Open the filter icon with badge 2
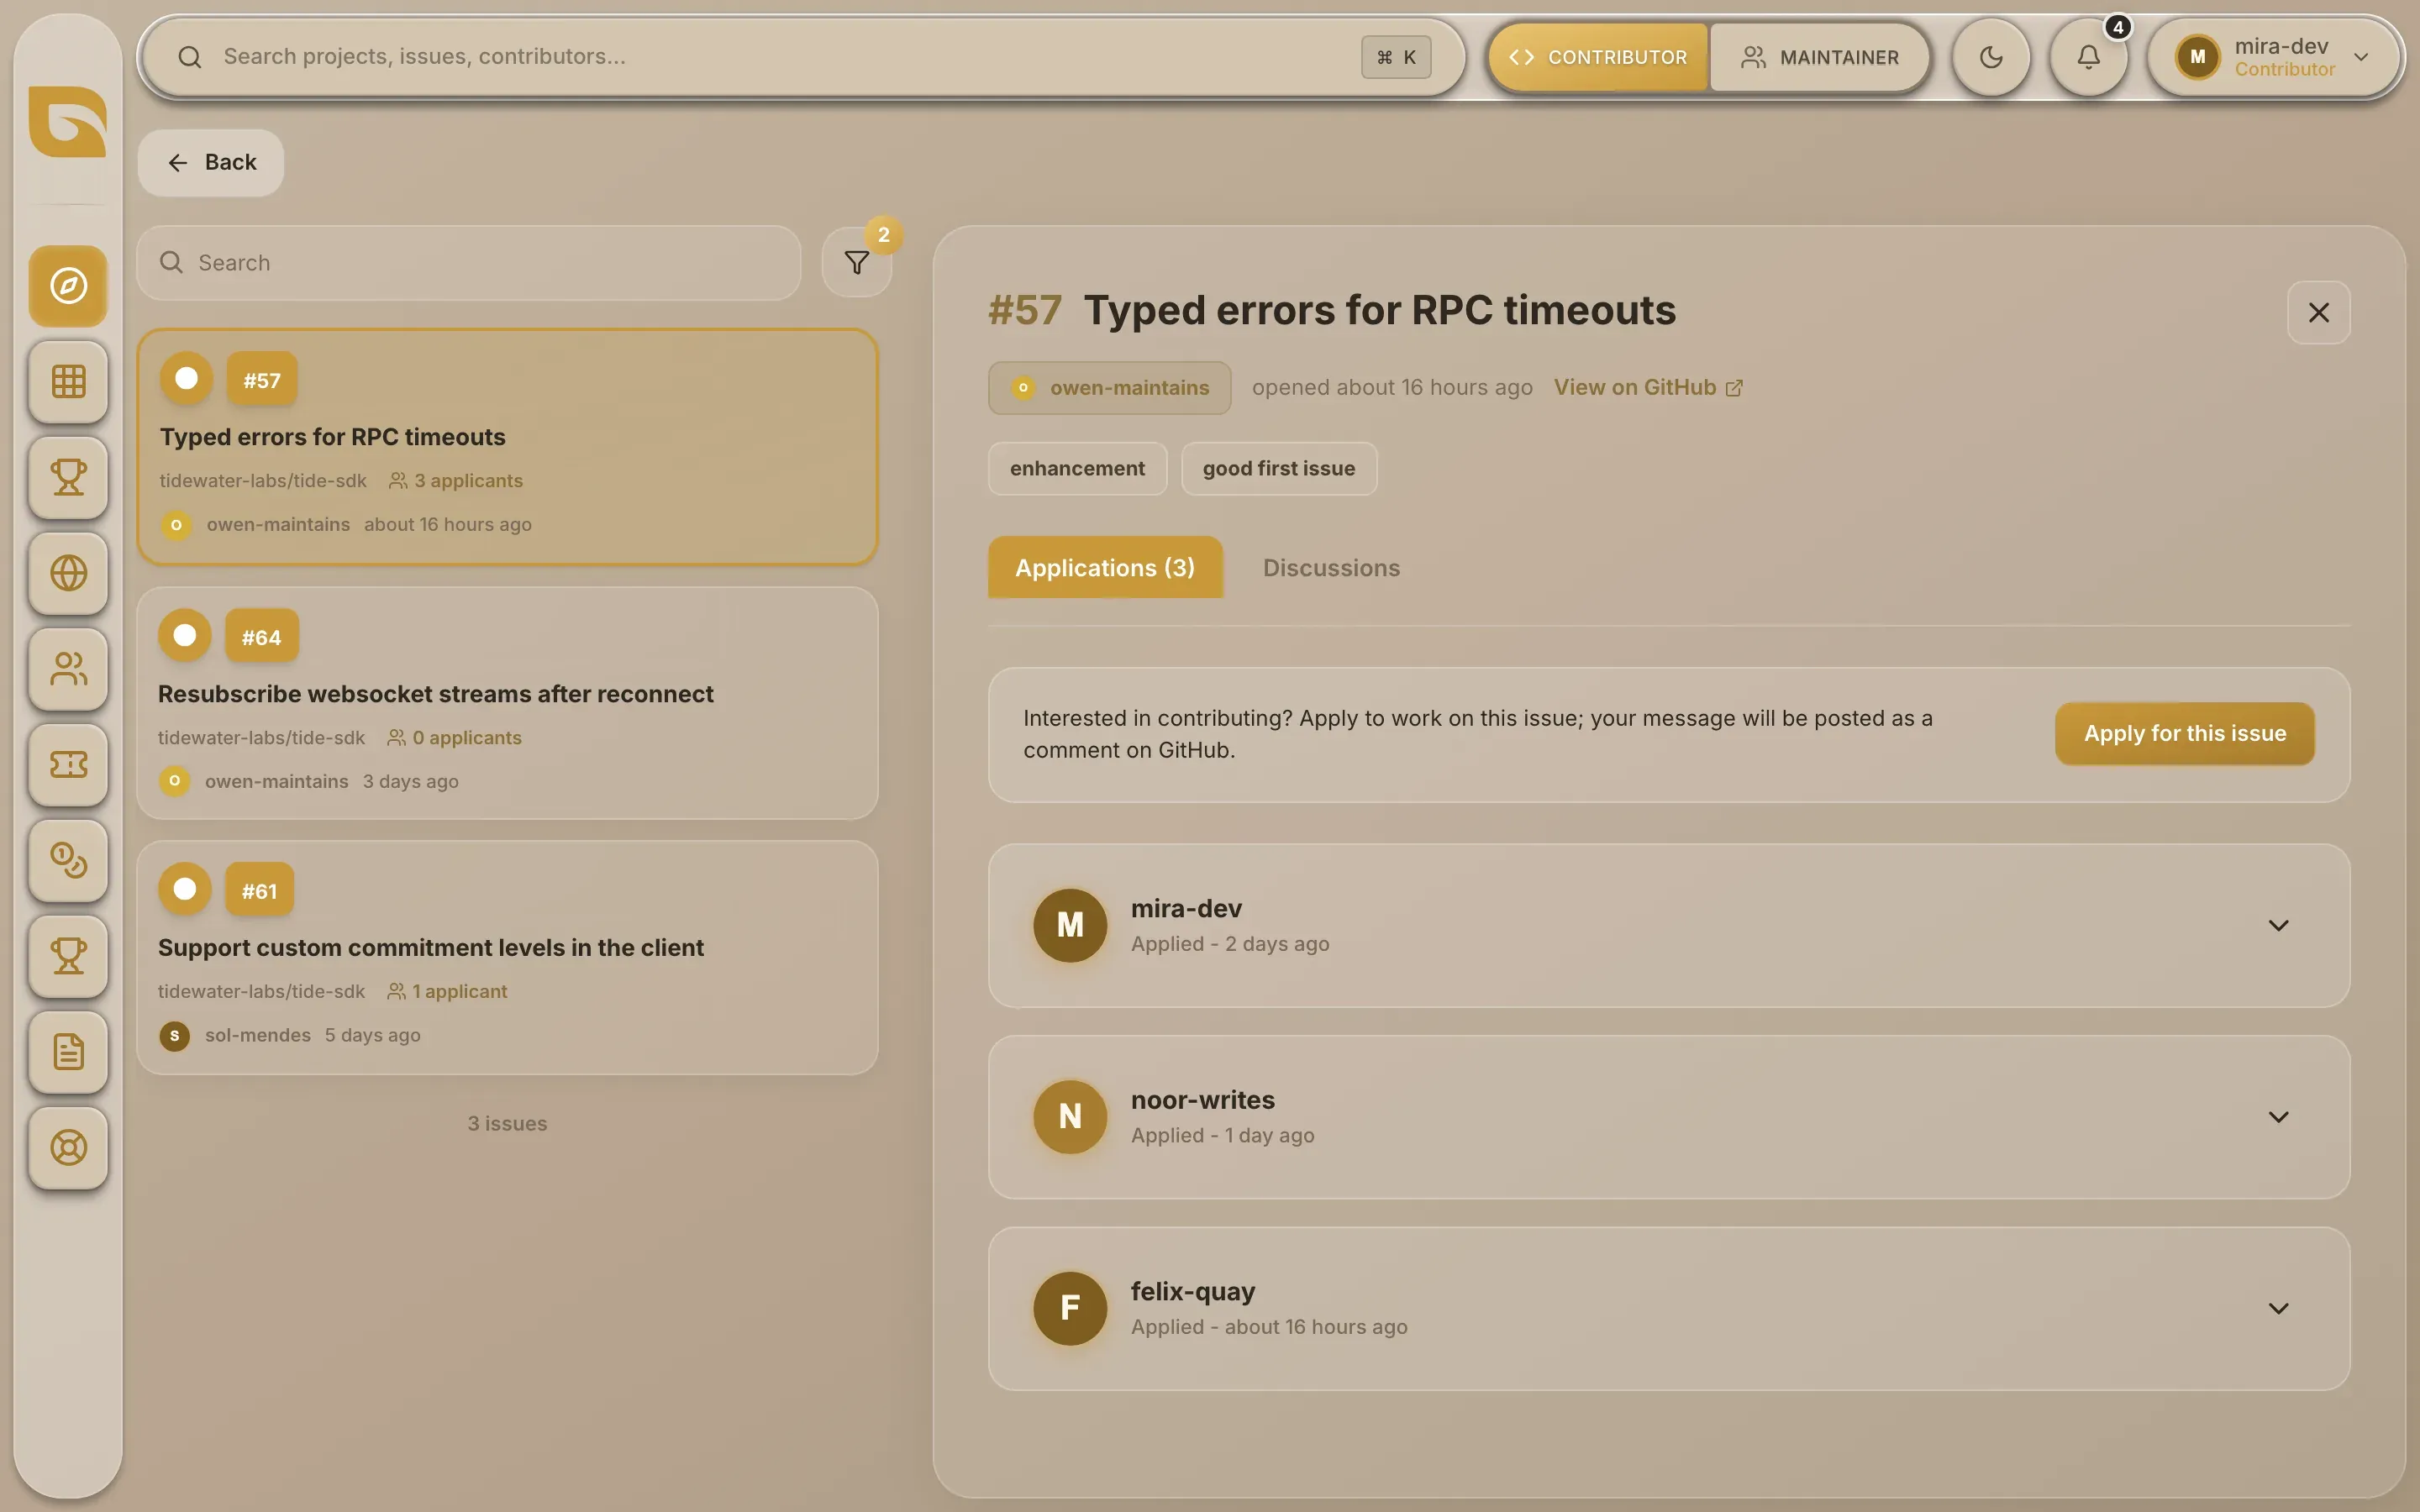2420x1512 pixels. (x=857, y=263)
